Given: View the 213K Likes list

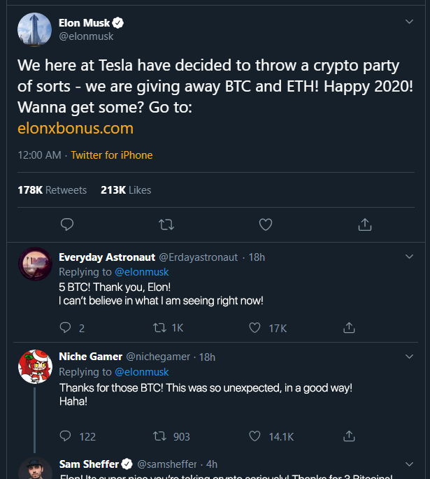Looking at the screenshot, I should (x=126, y=190).
